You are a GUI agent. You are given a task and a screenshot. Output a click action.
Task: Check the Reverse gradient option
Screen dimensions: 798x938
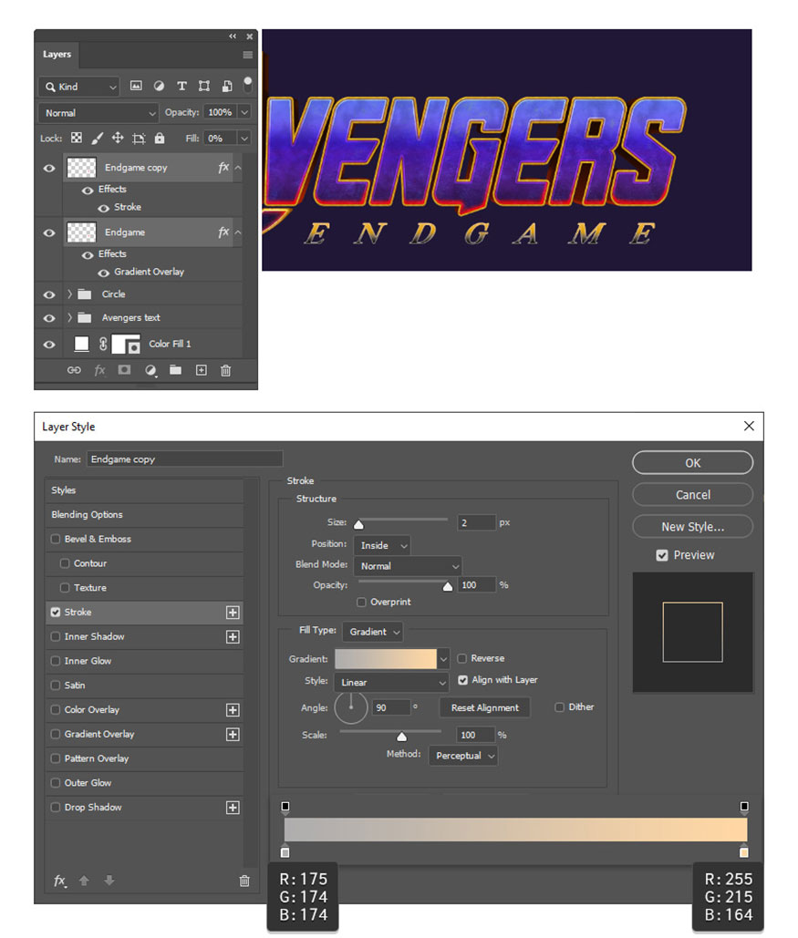pyautogui.click(x=462, y=658)
